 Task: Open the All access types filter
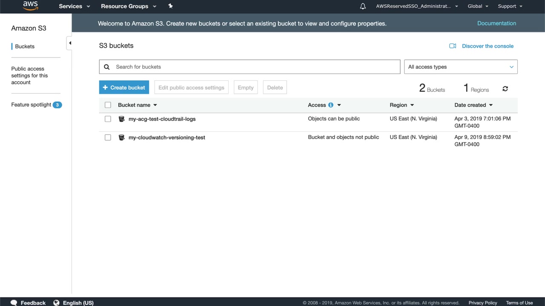[x=461, y=67]
